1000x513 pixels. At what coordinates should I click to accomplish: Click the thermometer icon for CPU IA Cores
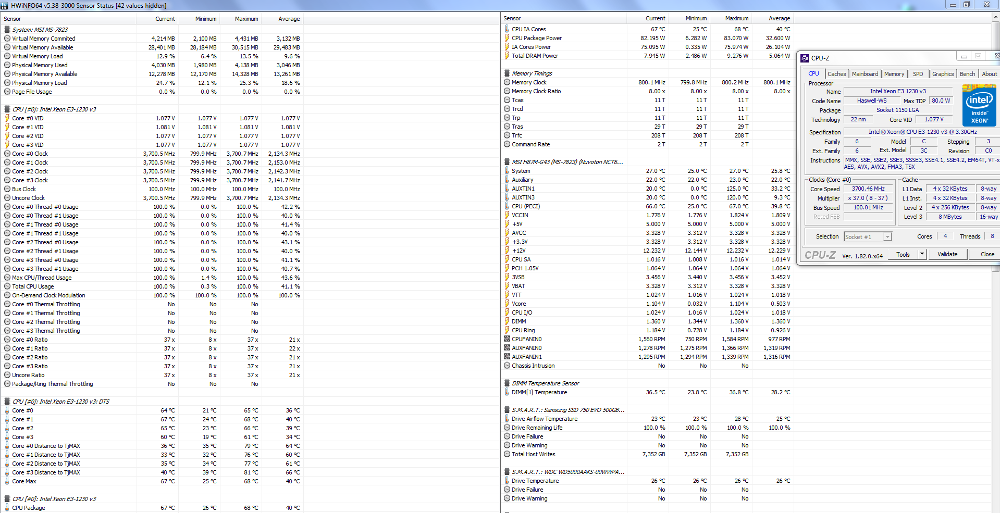click(x=507, y=29)
